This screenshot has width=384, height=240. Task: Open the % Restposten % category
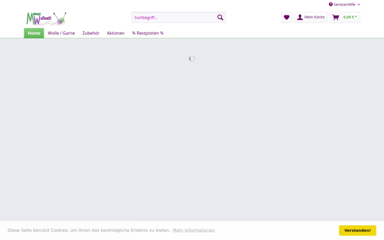pos(148,33)
